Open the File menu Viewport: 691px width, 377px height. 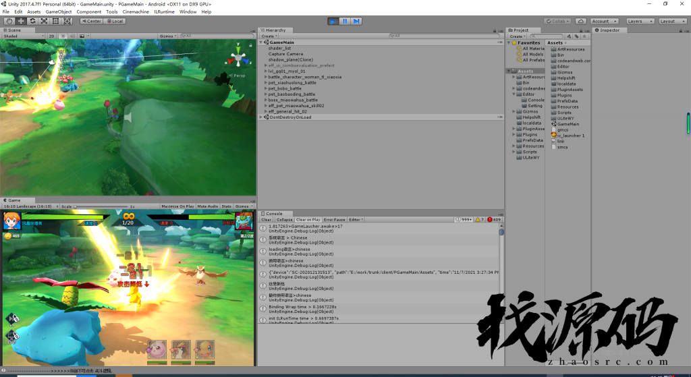tap(6, 12)
